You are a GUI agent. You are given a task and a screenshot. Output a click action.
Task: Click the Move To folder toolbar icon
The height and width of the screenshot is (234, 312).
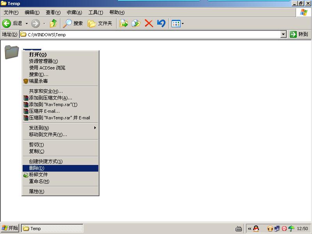click(124, 23)
